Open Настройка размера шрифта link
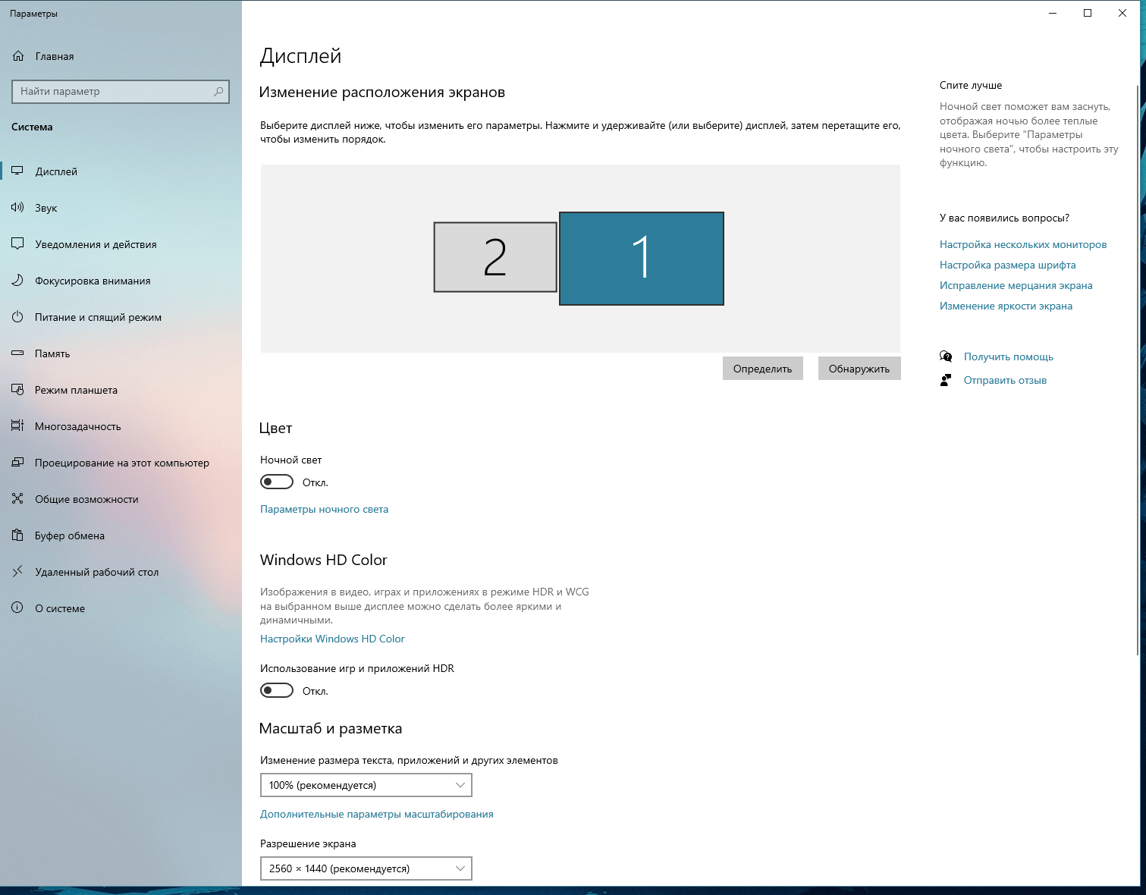This screenshot has height=895, width=1146. click(x=1007, y=265)
